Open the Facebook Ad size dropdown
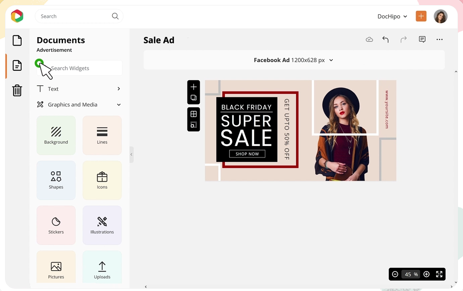Image resolution: width=463 pixels, height=291 pixels. coord(294,60)
